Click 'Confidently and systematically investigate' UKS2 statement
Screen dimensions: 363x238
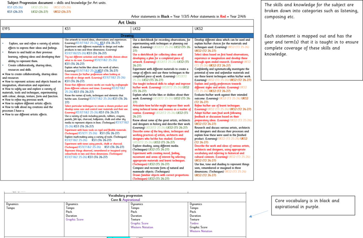click(223, 74)
